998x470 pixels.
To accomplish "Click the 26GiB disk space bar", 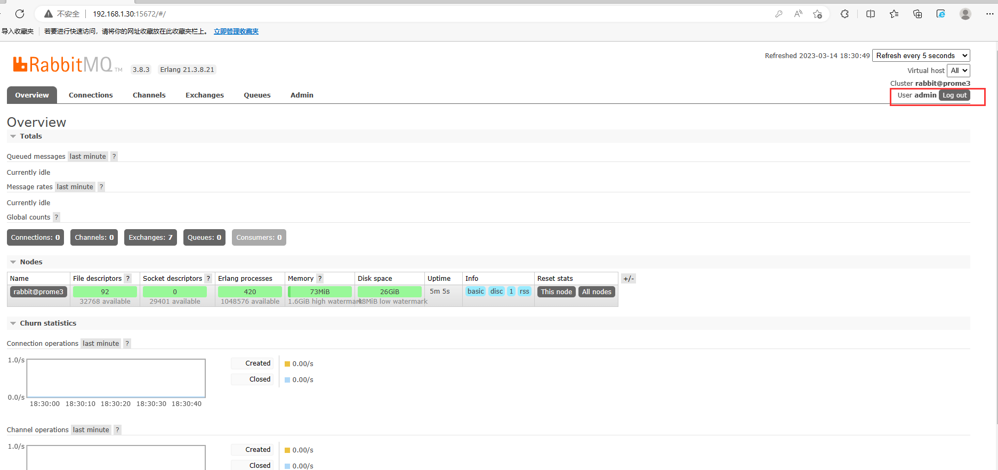I will tap(390, 291).
